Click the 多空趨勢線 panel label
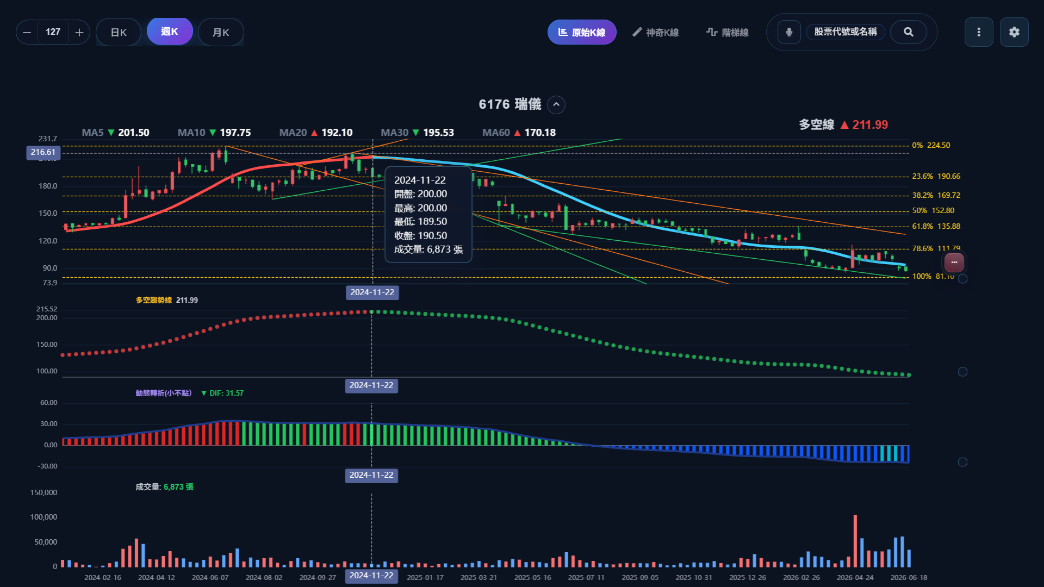Image resolution: width=1044 pixels, height=587 pixels. click(154, 300)
